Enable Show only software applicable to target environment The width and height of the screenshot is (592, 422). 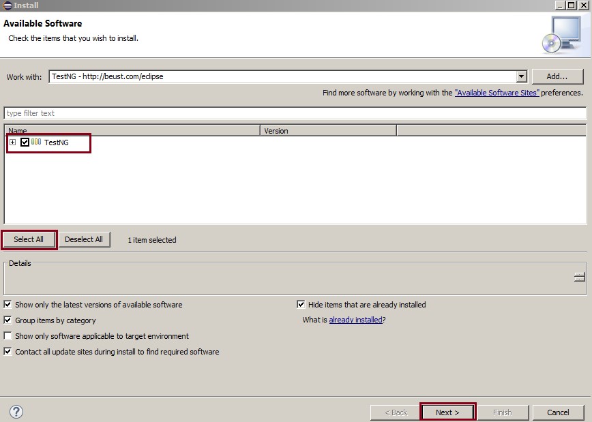(x=8, y=336)
